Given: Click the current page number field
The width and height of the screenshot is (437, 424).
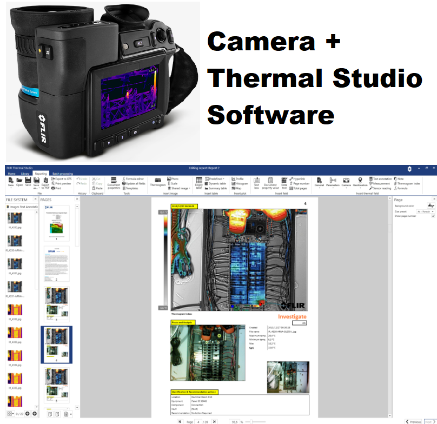Looking at the screenshot, I should tap(198, 422).
